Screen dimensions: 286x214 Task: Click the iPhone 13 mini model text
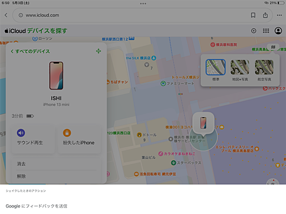tap(56, 105)
